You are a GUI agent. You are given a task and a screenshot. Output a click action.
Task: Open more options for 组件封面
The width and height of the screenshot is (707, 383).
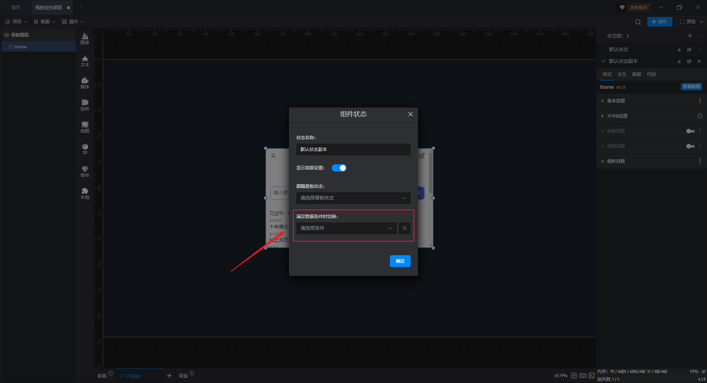pyautogui.click(x=700, y=161)
